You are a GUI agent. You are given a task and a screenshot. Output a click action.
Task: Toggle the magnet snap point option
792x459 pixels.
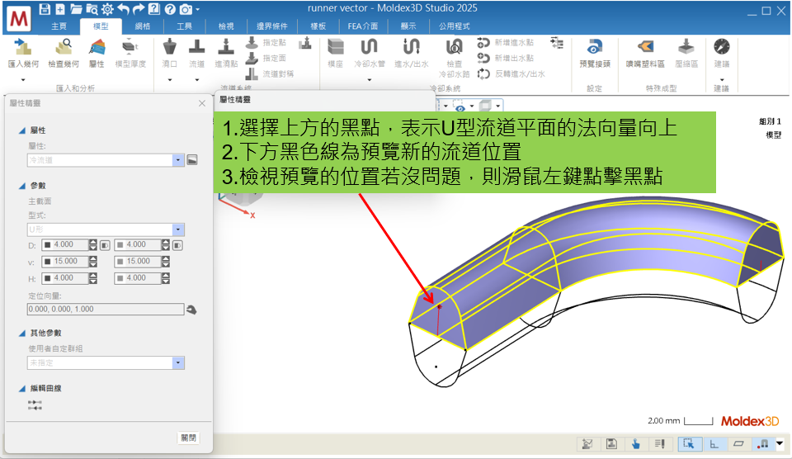pyautogui.click(x=763, y=444)
